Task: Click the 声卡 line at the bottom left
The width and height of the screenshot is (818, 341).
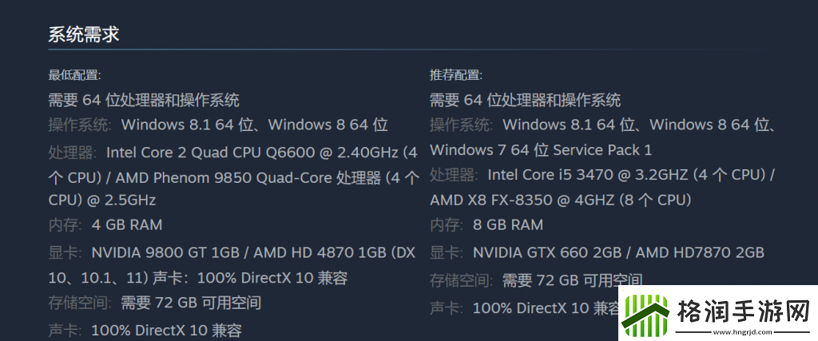Action: 145,329
